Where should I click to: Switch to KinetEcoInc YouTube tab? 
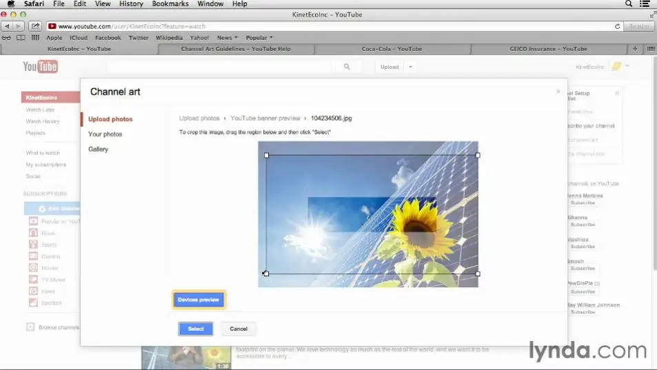pos(79,49)
